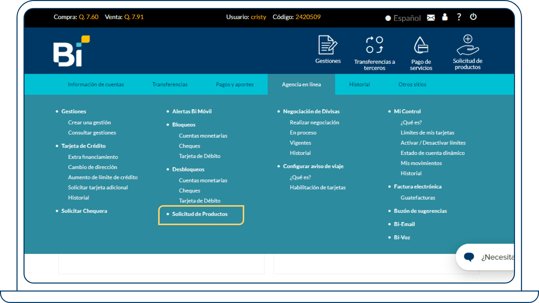539x303 pixels.
Task: Click the globe language icon
Action: pos(388,18)
